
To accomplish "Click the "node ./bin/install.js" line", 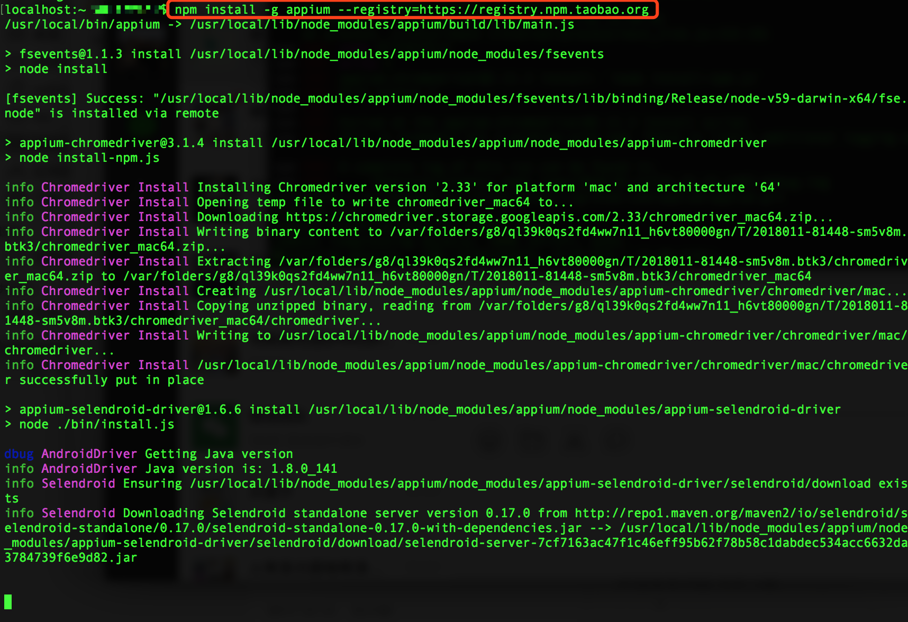I will pos(89,424).
